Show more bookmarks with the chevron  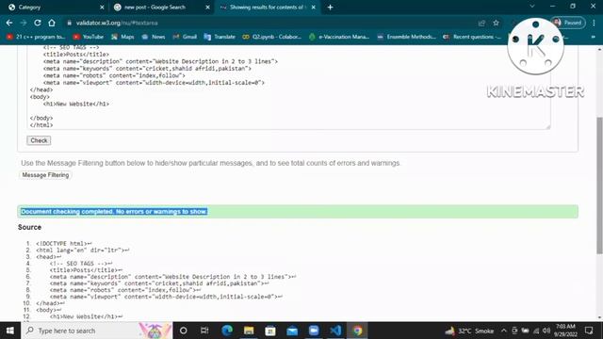(593, 37)
